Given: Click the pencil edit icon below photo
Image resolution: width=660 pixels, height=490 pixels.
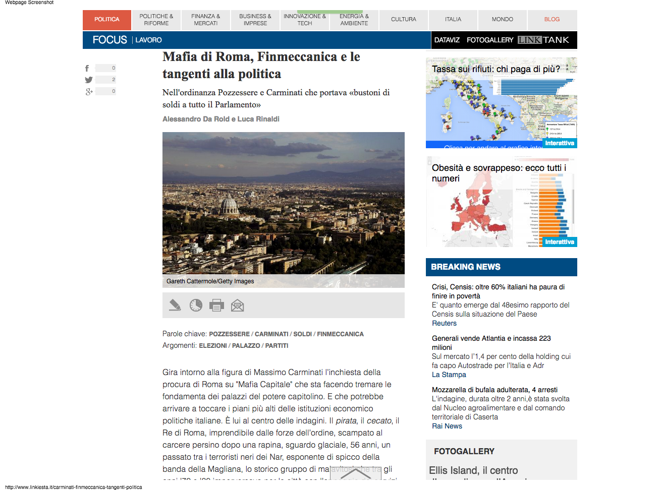Looking at the screenshot, I should tap(175, 305).
